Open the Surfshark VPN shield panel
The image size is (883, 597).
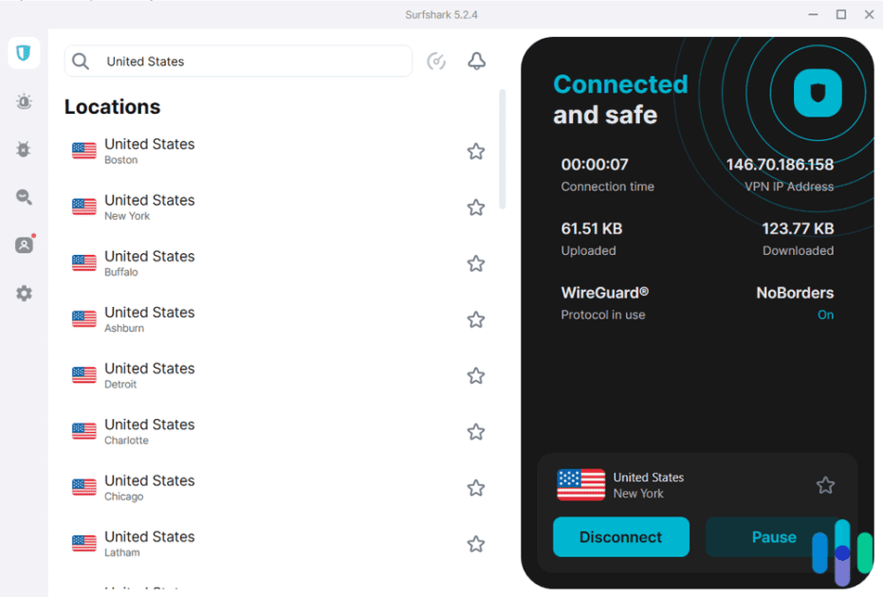click(x=23, y=53)
